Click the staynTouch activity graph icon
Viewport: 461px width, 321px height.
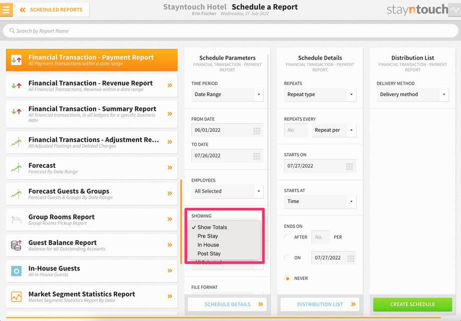coord(454,10)
